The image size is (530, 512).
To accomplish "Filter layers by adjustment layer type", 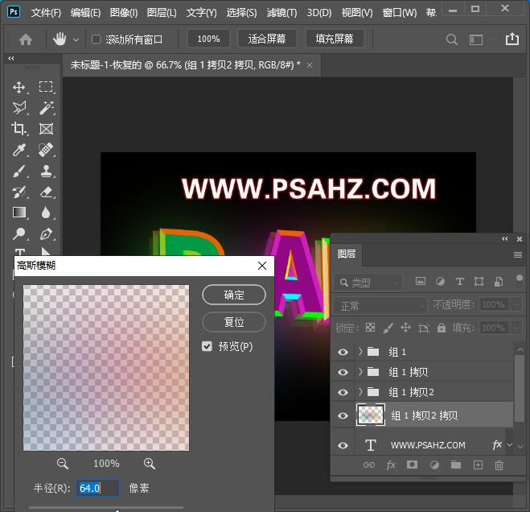I will point(440,281).
